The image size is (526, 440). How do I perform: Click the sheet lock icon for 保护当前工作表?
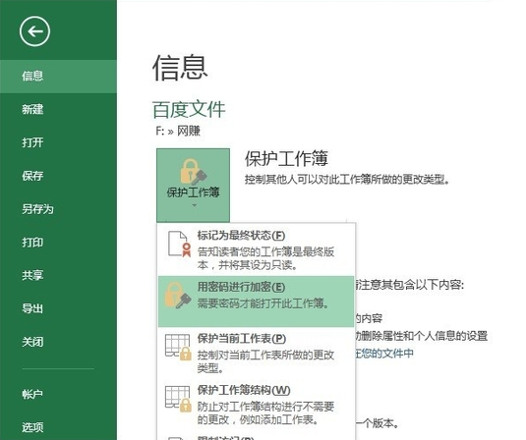(x=178, y=347)
